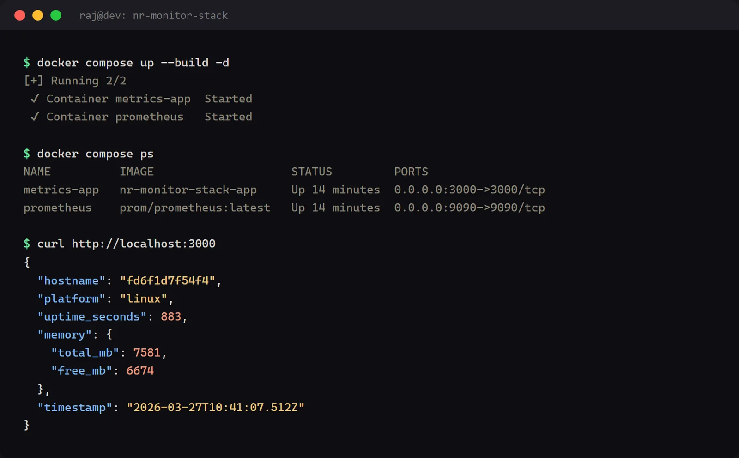Click "prometheus" in the NAME column
The width and height of the screenshot is (739, 458).
point(57,208)
